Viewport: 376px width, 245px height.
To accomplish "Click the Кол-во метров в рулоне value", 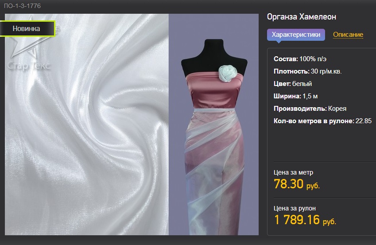I will coord(364,121).
